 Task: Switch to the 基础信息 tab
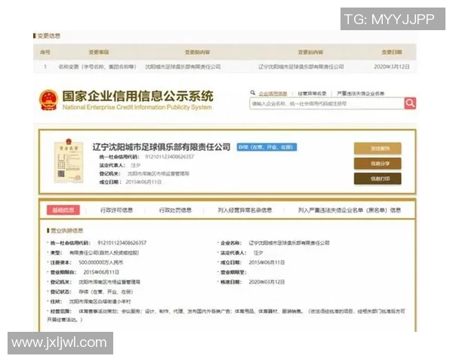coord(63,210)
